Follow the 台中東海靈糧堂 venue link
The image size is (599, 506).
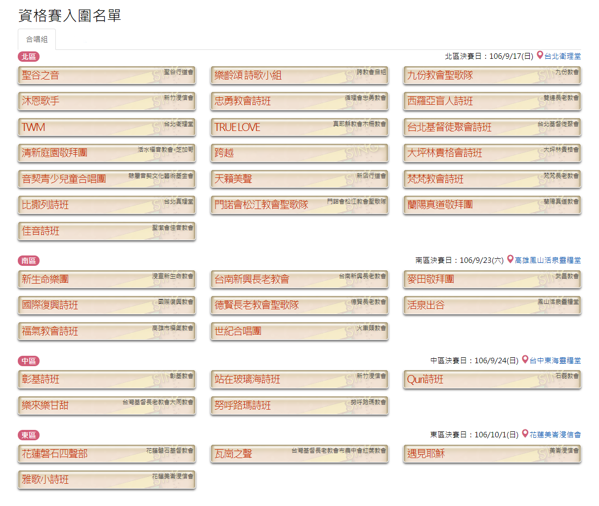(x=555, y=361)
